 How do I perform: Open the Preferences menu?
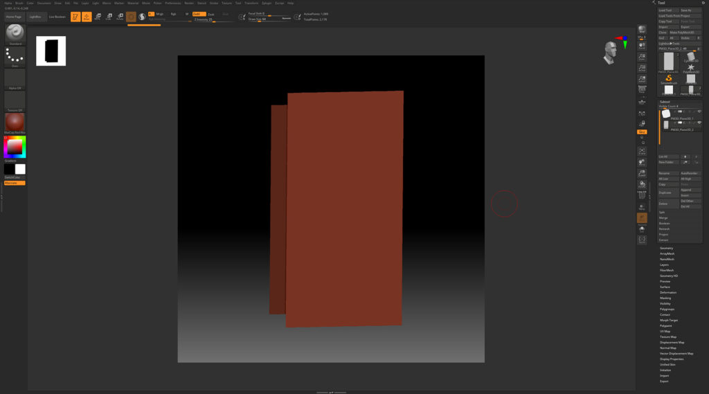(x=172, y=3)
